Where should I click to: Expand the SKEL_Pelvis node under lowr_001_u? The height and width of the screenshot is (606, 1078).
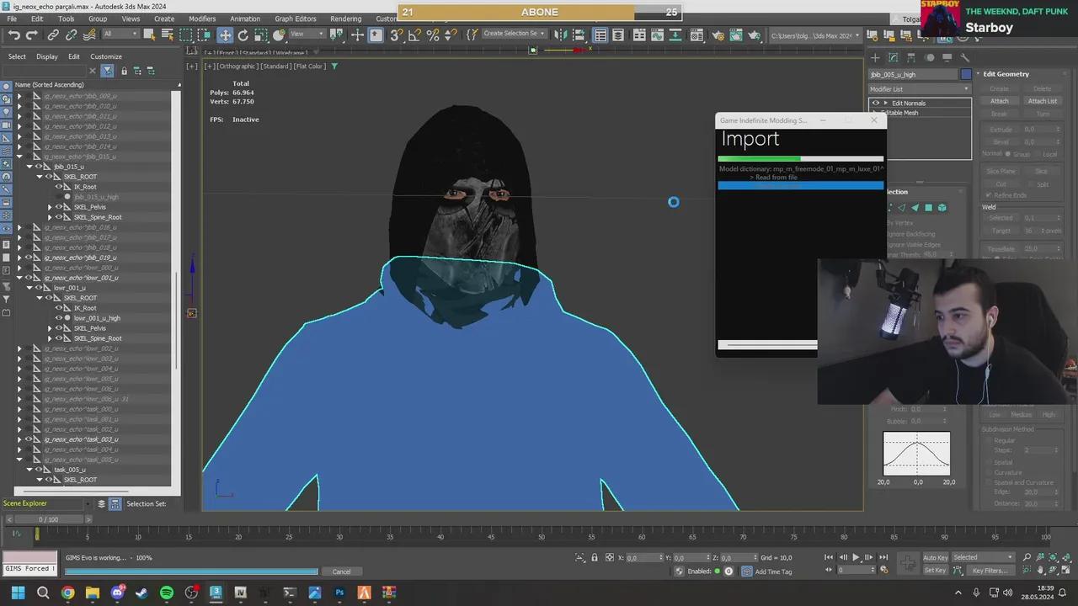click(x=50, y=328)
